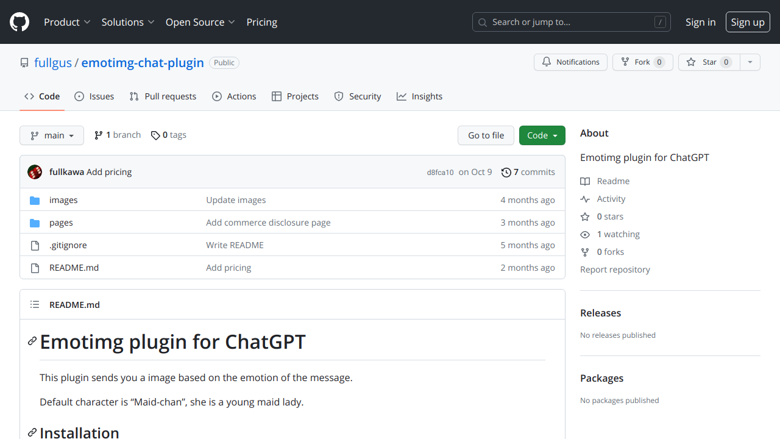Open the 'Update images' commit message
This screenshot has width=780, height=439.
(236, 200)
